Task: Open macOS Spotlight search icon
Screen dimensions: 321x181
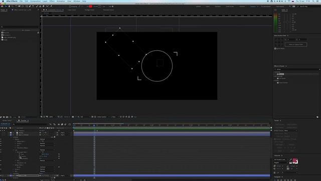Action: 313,1
